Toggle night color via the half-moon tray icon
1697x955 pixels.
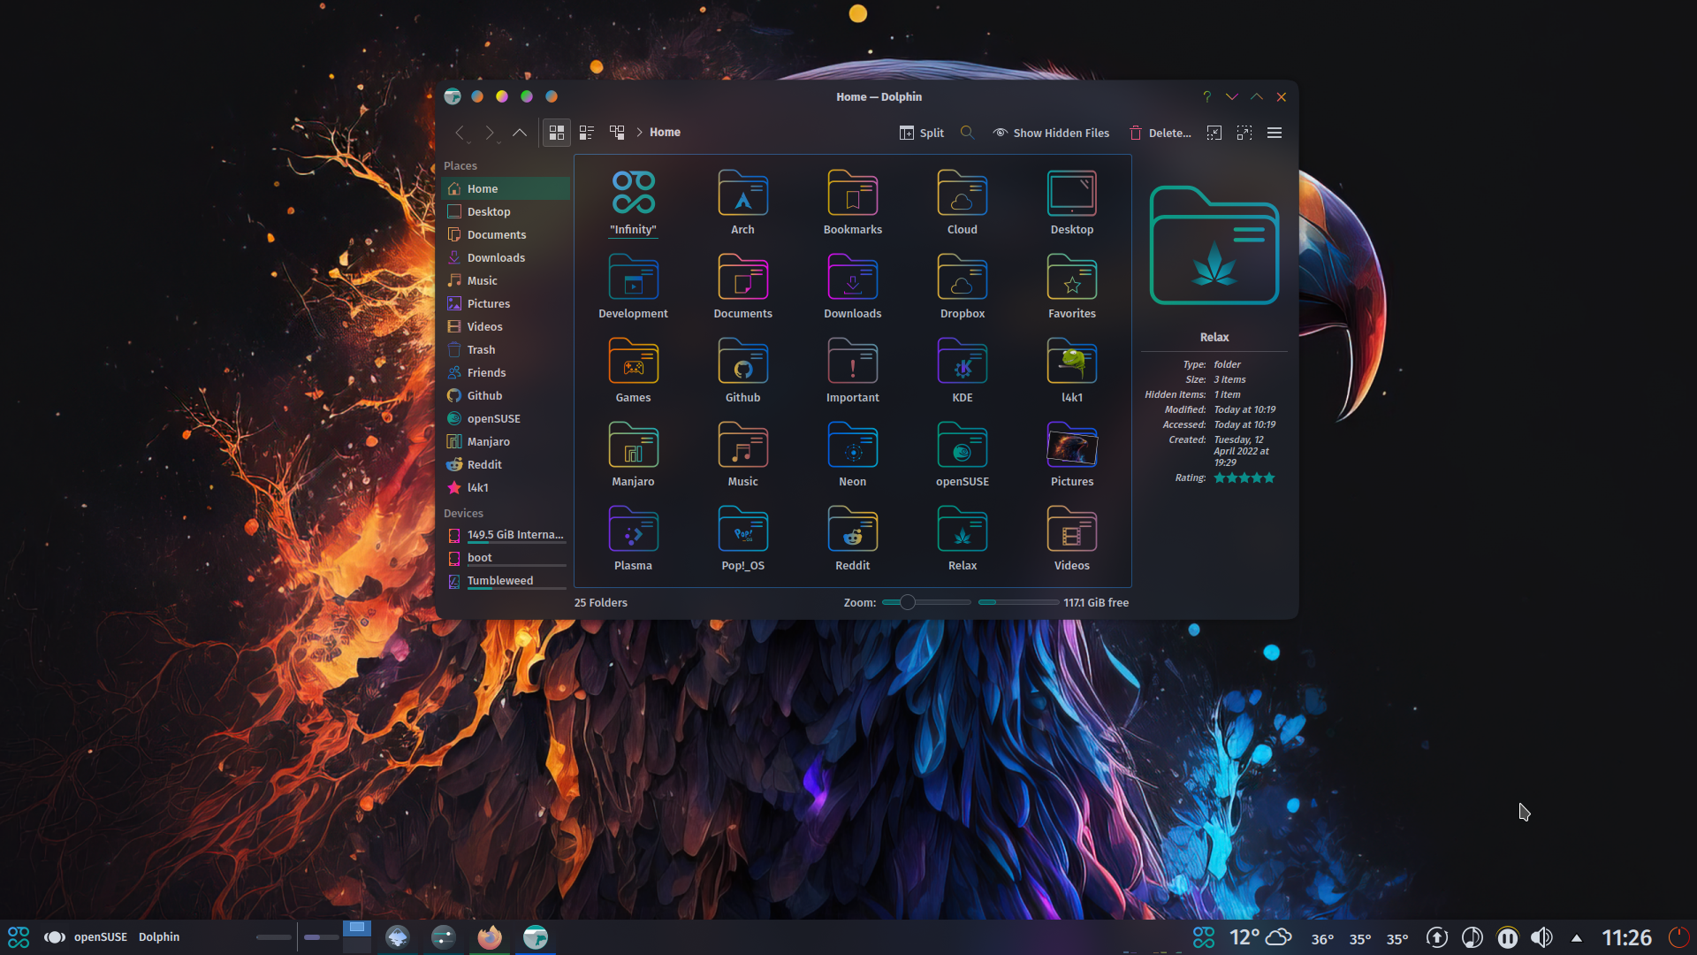tap(1471, 937)
